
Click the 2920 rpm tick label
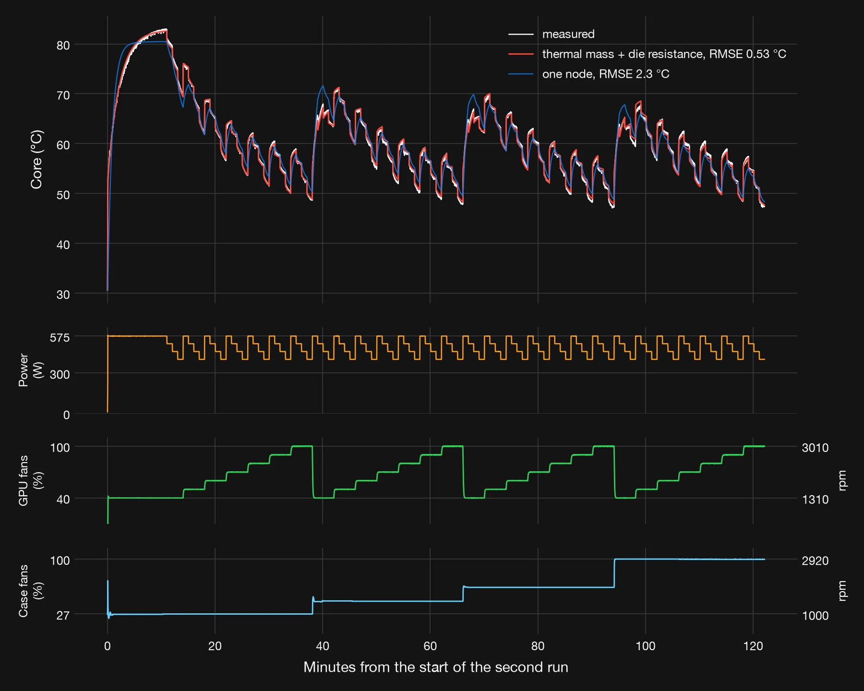coord(815,560)
